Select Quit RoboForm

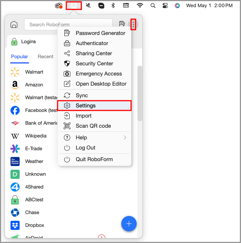pyautogui.click(x=94, y=159)
